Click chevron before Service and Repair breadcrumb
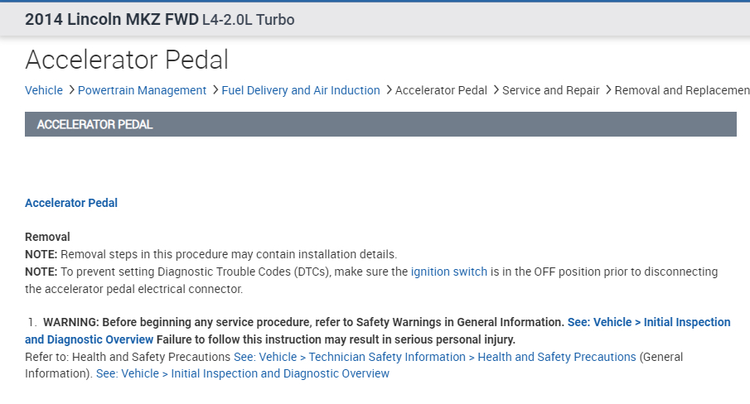The height and width of the screenshot is (404, 750). 496,90
